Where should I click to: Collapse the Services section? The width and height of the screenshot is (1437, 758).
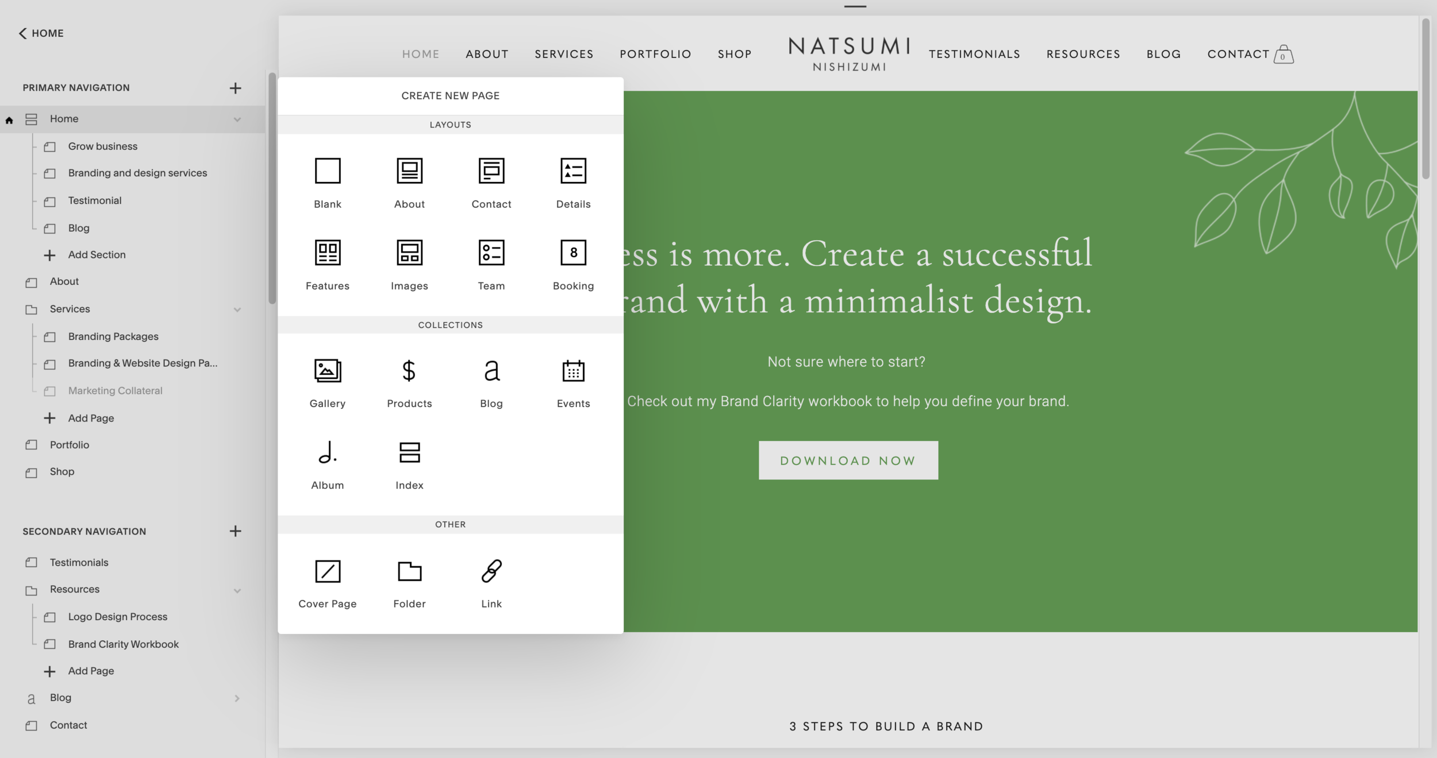(237, 308)
